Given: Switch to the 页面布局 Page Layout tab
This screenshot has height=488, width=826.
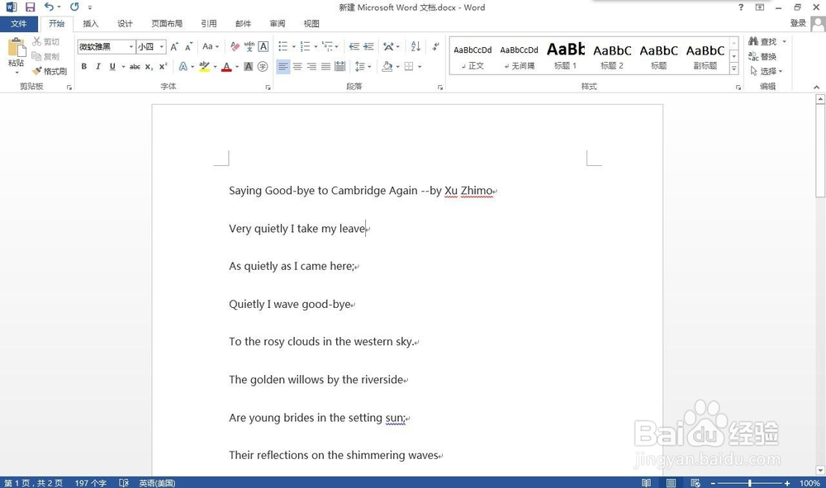Looking at the screenshot, I should tap(167, 24).
